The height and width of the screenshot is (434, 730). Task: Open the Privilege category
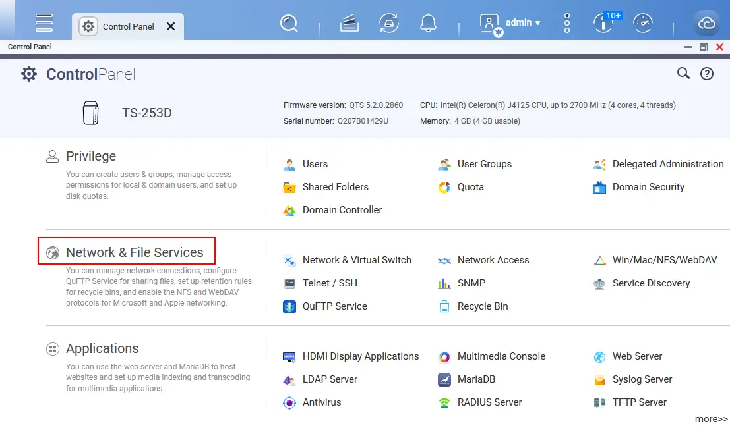[91, 156]
